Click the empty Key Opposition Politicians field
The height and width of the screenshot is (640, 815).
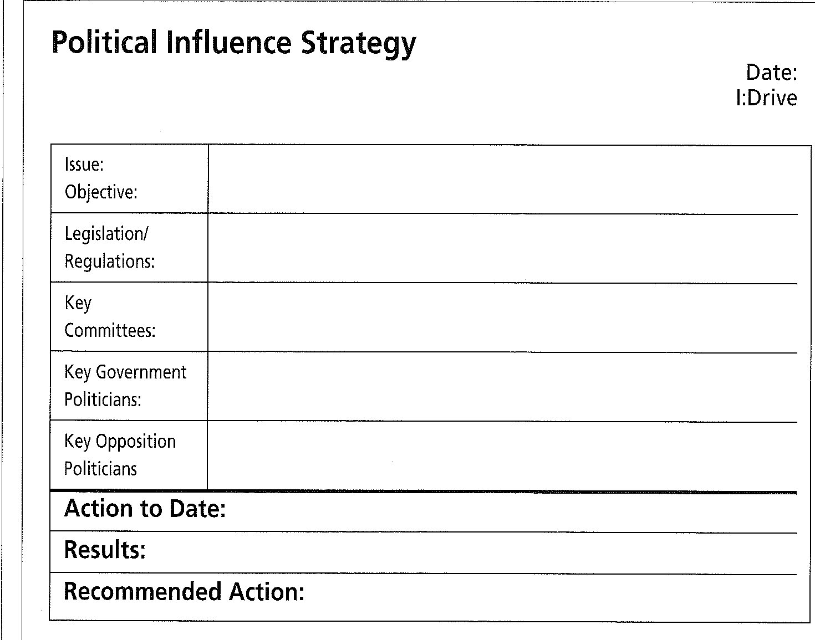(503, 456)
